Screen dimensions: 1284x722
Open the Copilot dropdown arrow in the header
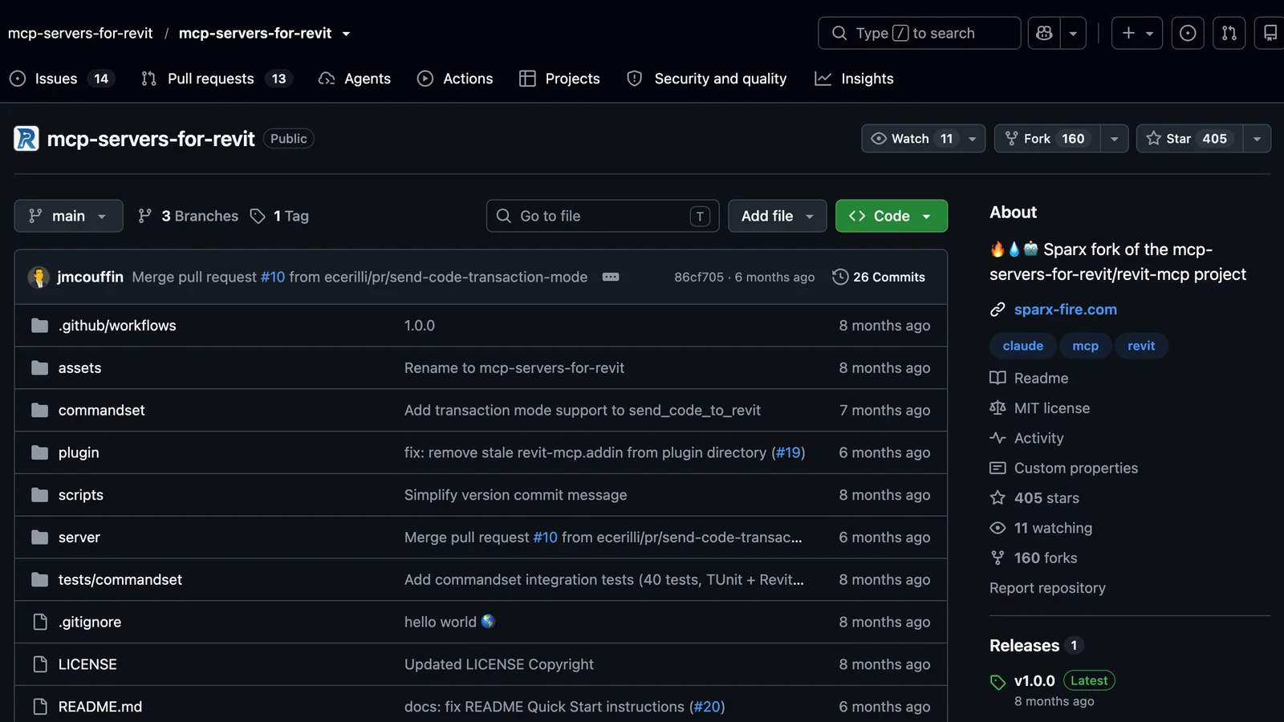[x=1073, y=33]
